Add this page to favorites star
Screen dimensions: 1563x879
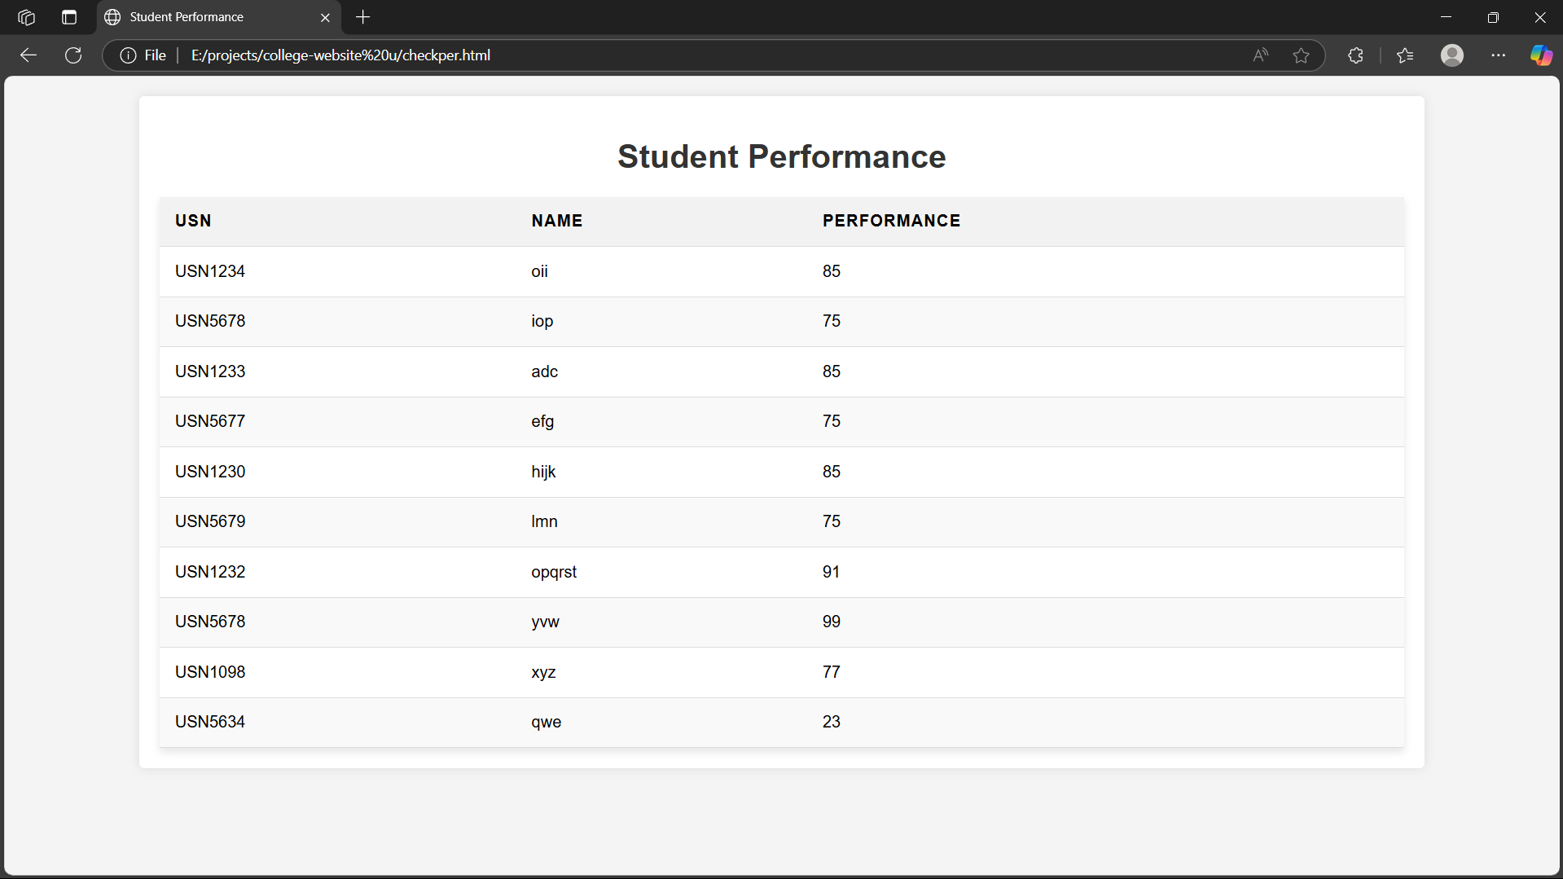[x=1301, y=55]
